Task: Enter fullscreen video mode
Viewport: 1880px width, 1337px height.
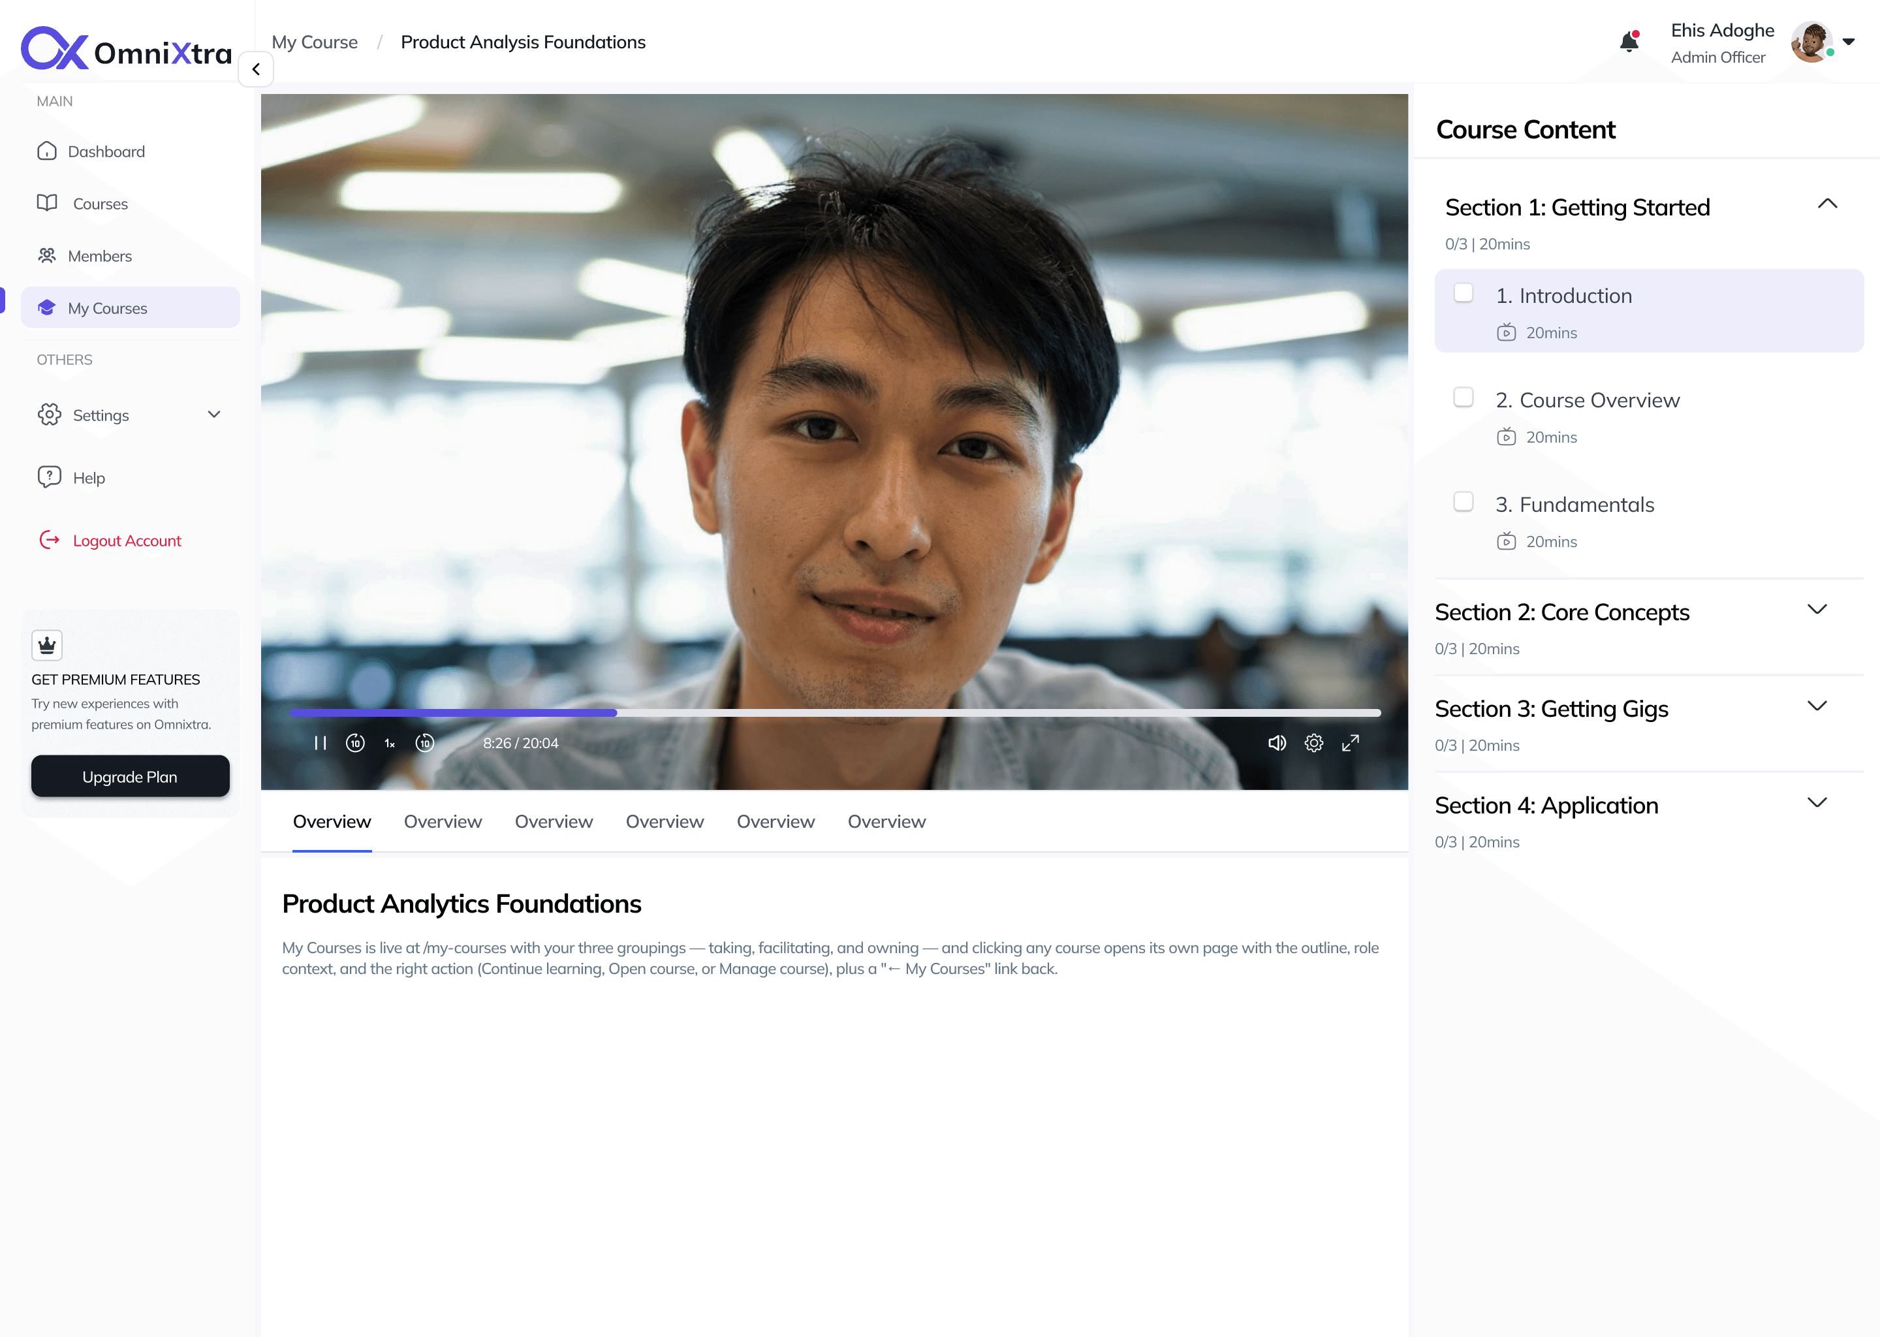Action: point(1350,744)
